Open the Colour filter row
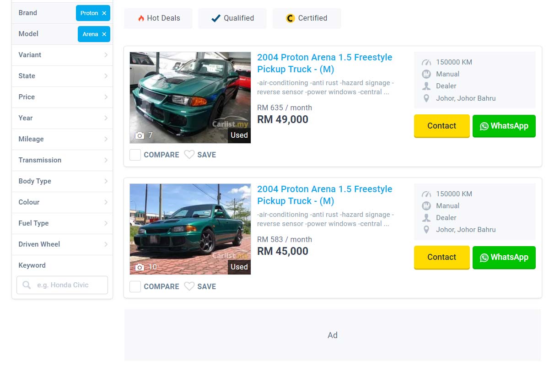The height and width of the screenshot is (366, 549). [62, 202]
